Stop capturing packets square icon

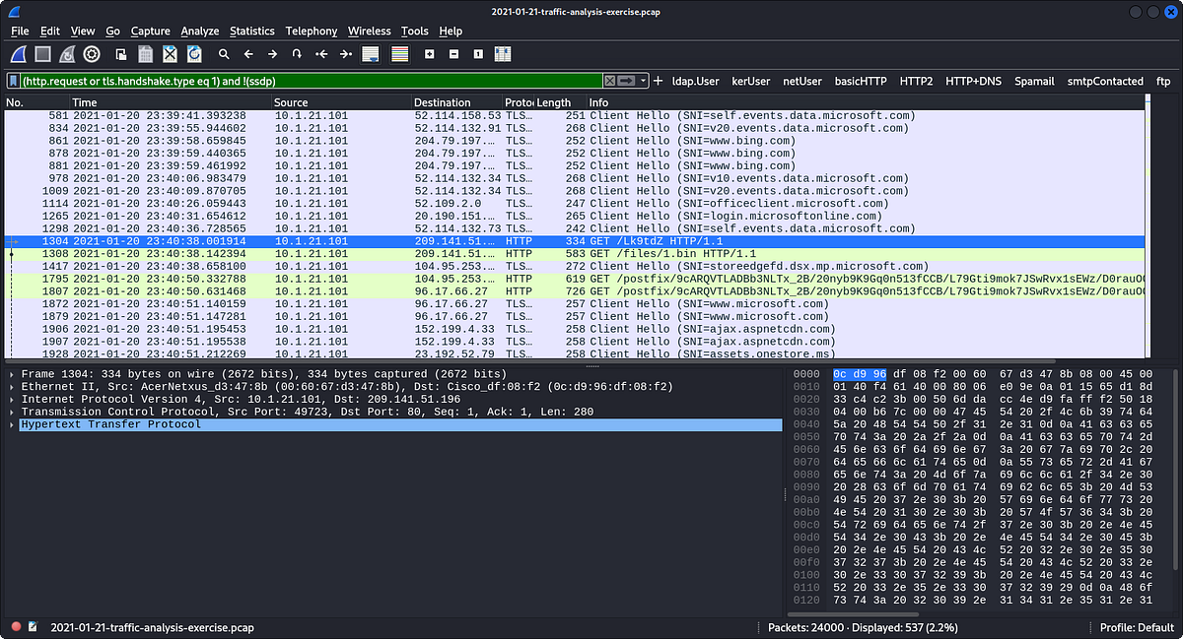(x=43, y=54)
